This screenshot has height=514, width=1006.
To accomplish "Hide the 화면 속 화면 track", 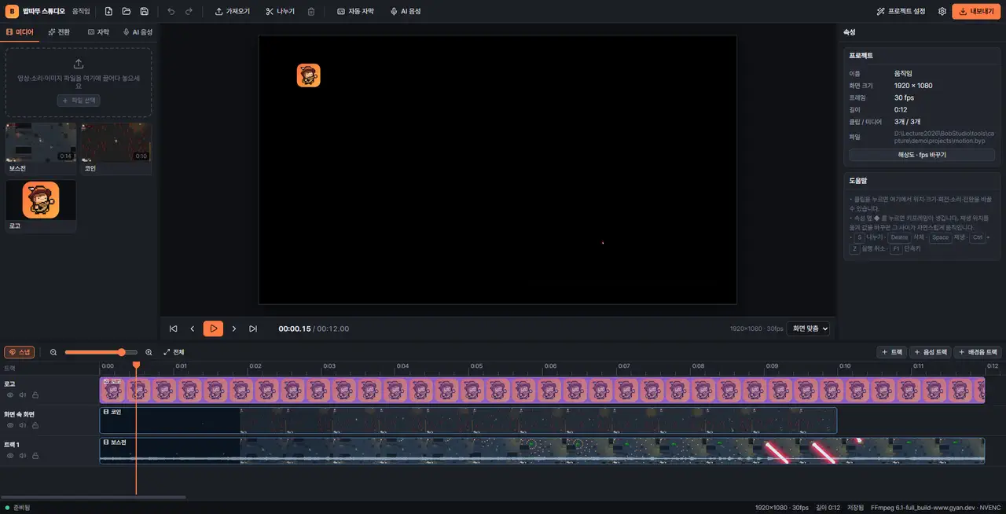I will click(10, 425).
